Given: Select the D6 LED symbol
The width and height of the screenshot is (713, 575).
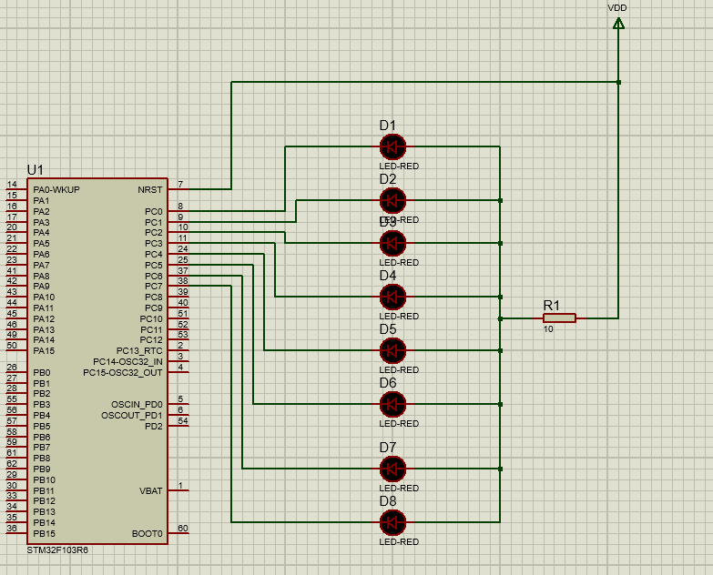Looking at the screenshot, I should tap(392, 404).
